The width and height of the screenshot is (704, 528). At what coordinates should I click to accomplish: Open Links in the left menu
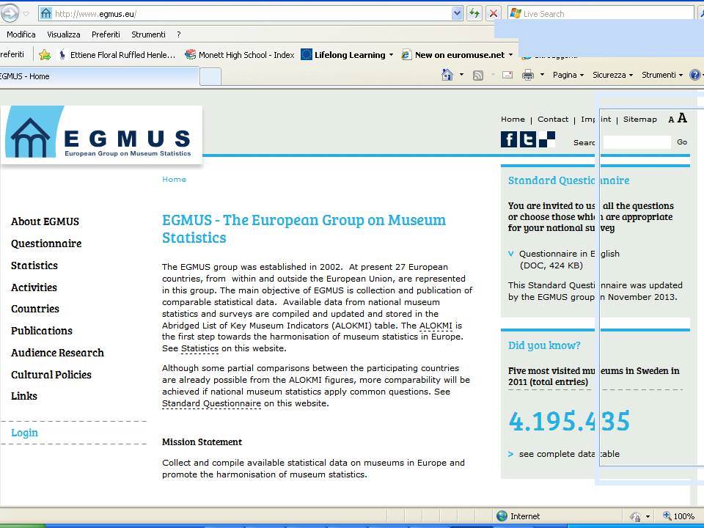click(x=24, y=396)
